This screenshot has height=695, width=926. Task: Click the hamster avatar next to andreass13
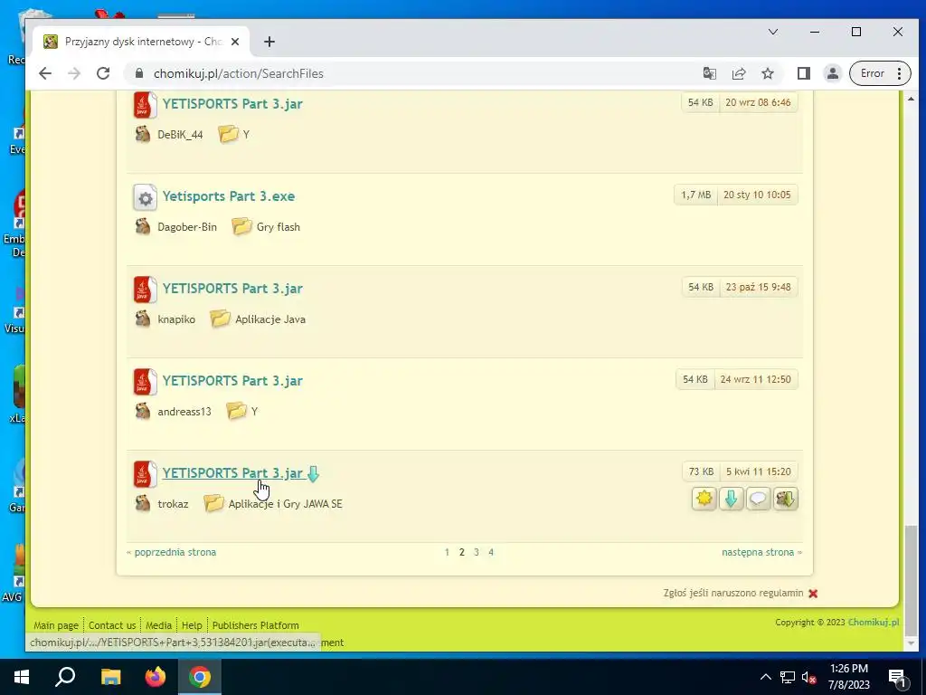(x=142, y=411)
